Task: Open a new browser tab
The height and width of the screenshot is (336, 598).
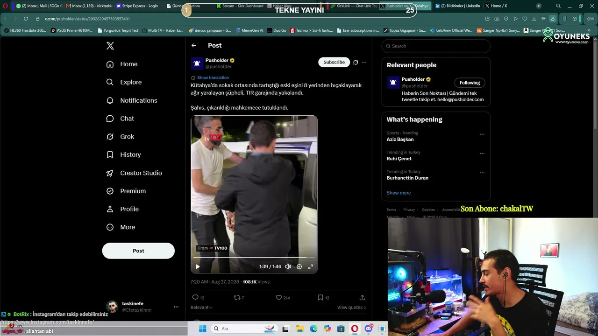Action: coord(539,6)
